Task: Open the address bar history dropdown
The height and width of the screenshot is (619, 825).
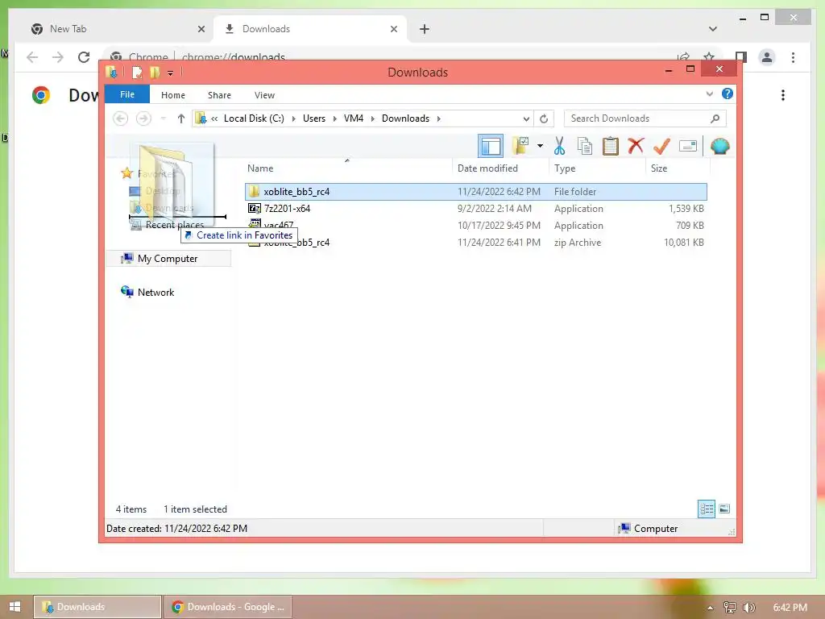Action: tap(525, 119)
